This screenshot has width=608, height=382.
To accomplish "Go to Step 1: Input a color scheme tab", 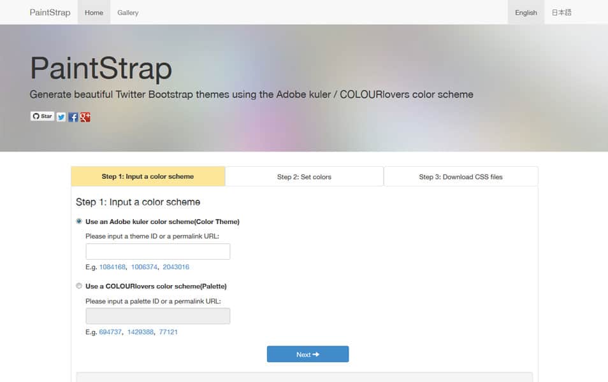I will click(x=148, y=176).
